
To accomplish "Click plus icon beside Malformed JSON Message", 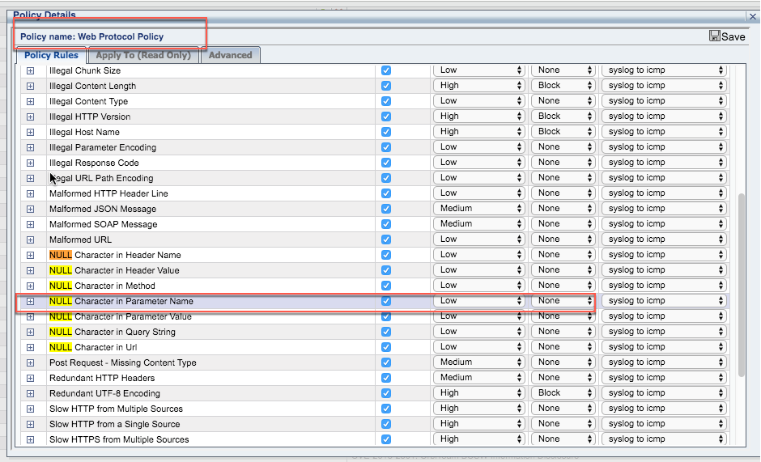I will point(31,209).
